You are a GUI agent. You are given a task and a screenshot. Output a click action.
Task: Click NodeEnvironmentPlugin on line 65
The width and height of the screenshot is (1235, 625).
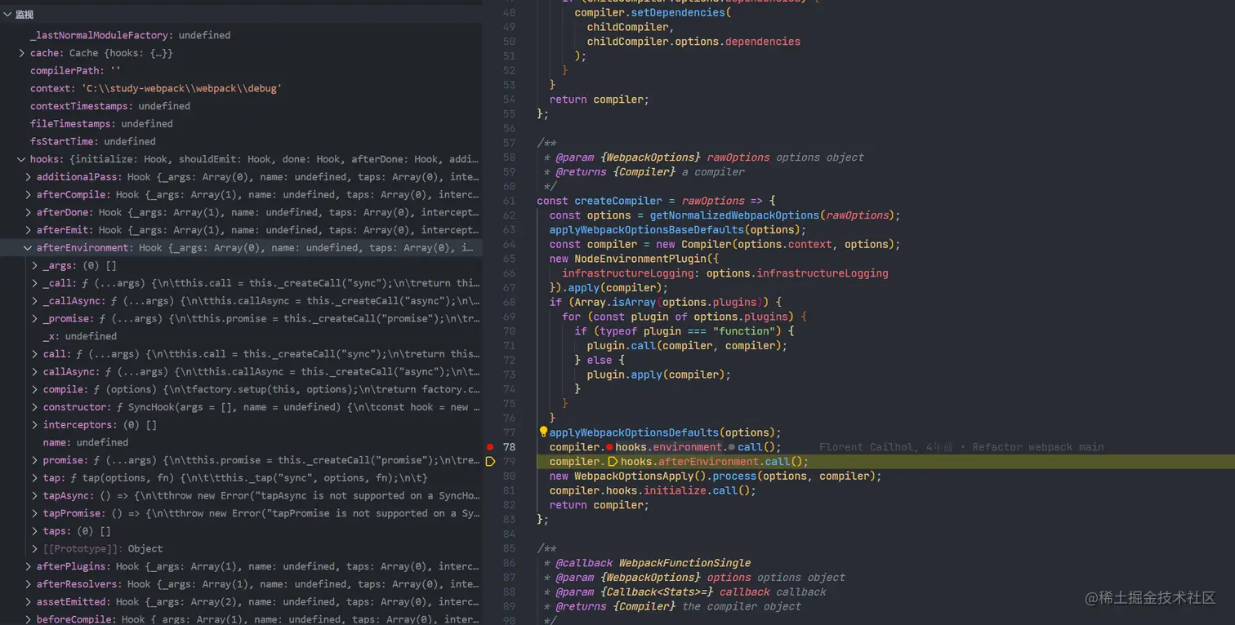click(640, 259)
